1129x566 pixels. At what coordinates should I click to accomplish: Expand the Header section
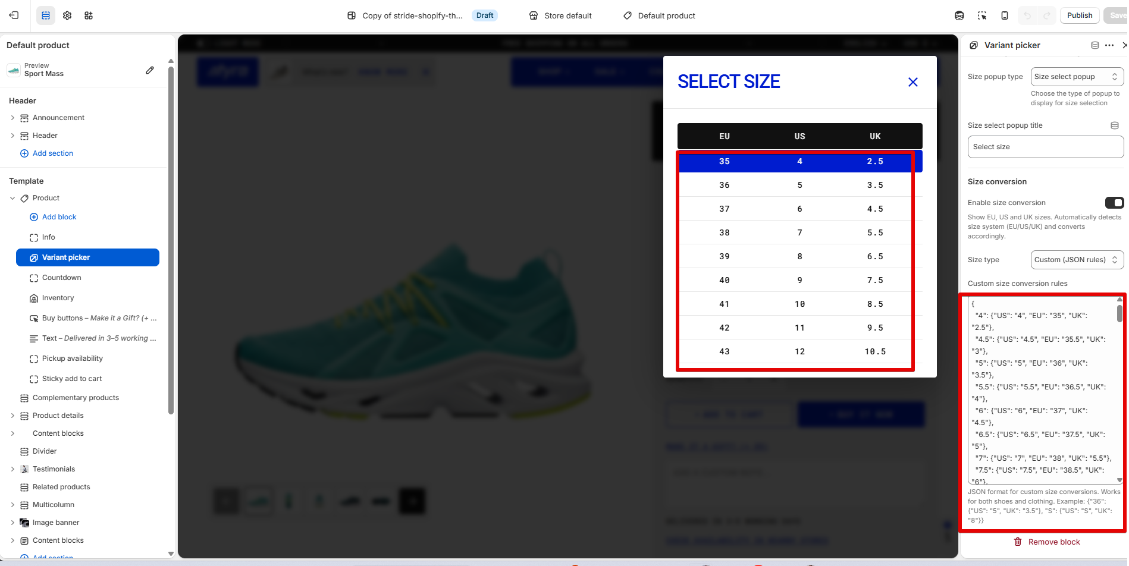(x=12, y=136)
